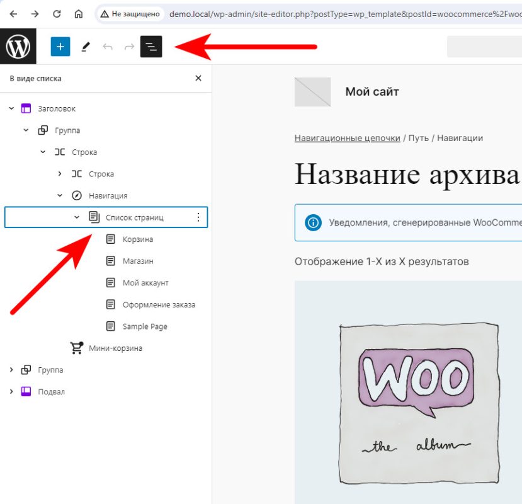The height and width of the screenshot is (504, 522).
Task: Select the Навигация compass icon
Action: pos(77,195)
